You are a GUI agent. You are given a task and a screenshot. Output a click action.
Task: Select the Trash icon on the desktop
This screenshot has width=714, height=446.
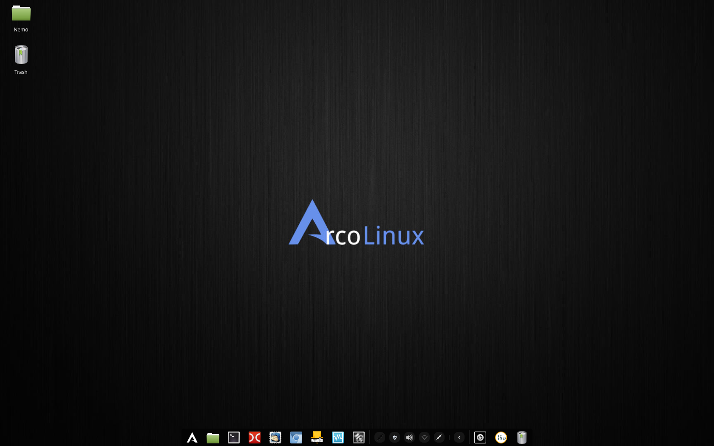[21, 55]
